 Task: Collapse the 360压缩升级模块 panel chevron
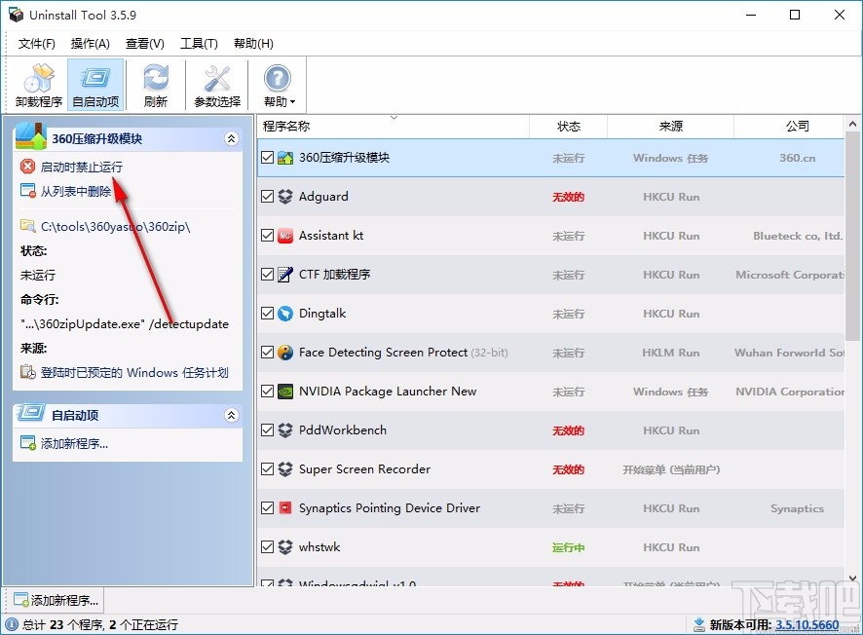click(x=231, y=138)
